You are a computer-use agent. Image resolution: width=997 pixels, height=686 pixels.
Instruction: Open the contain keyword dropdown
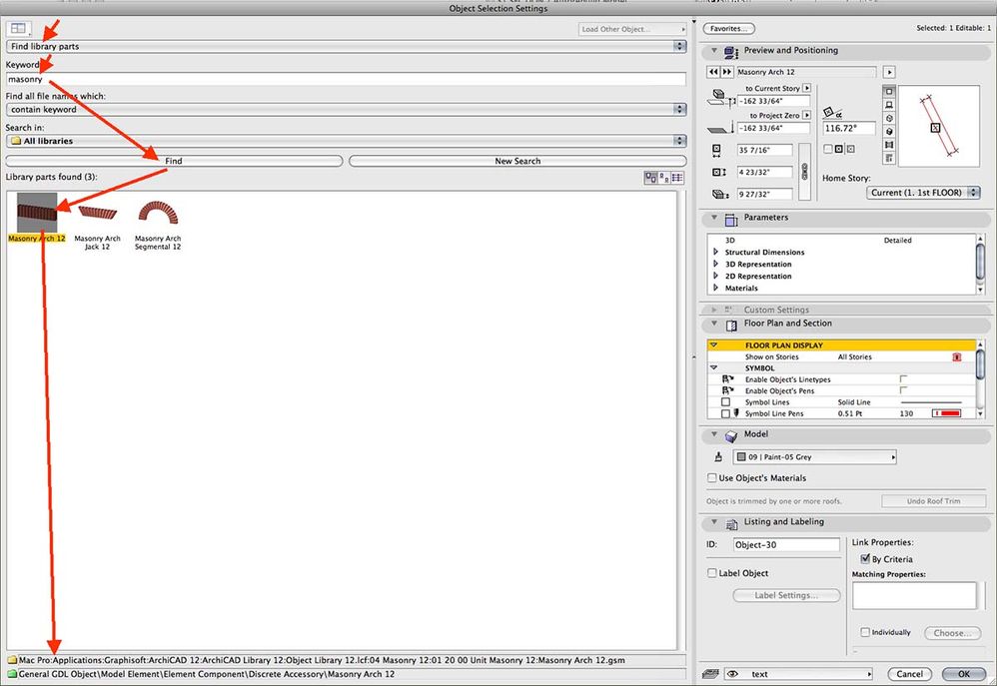(x=346, y=110)
